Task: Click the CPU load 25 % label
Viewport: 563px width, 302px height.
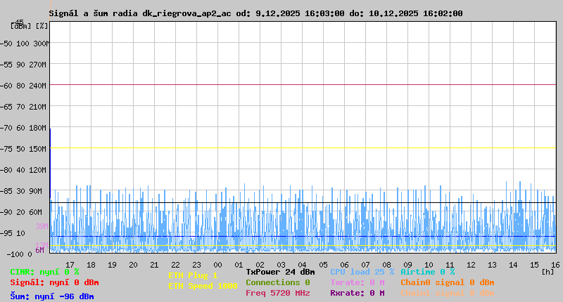Action: pyautogui.click(x=362, y=272)
